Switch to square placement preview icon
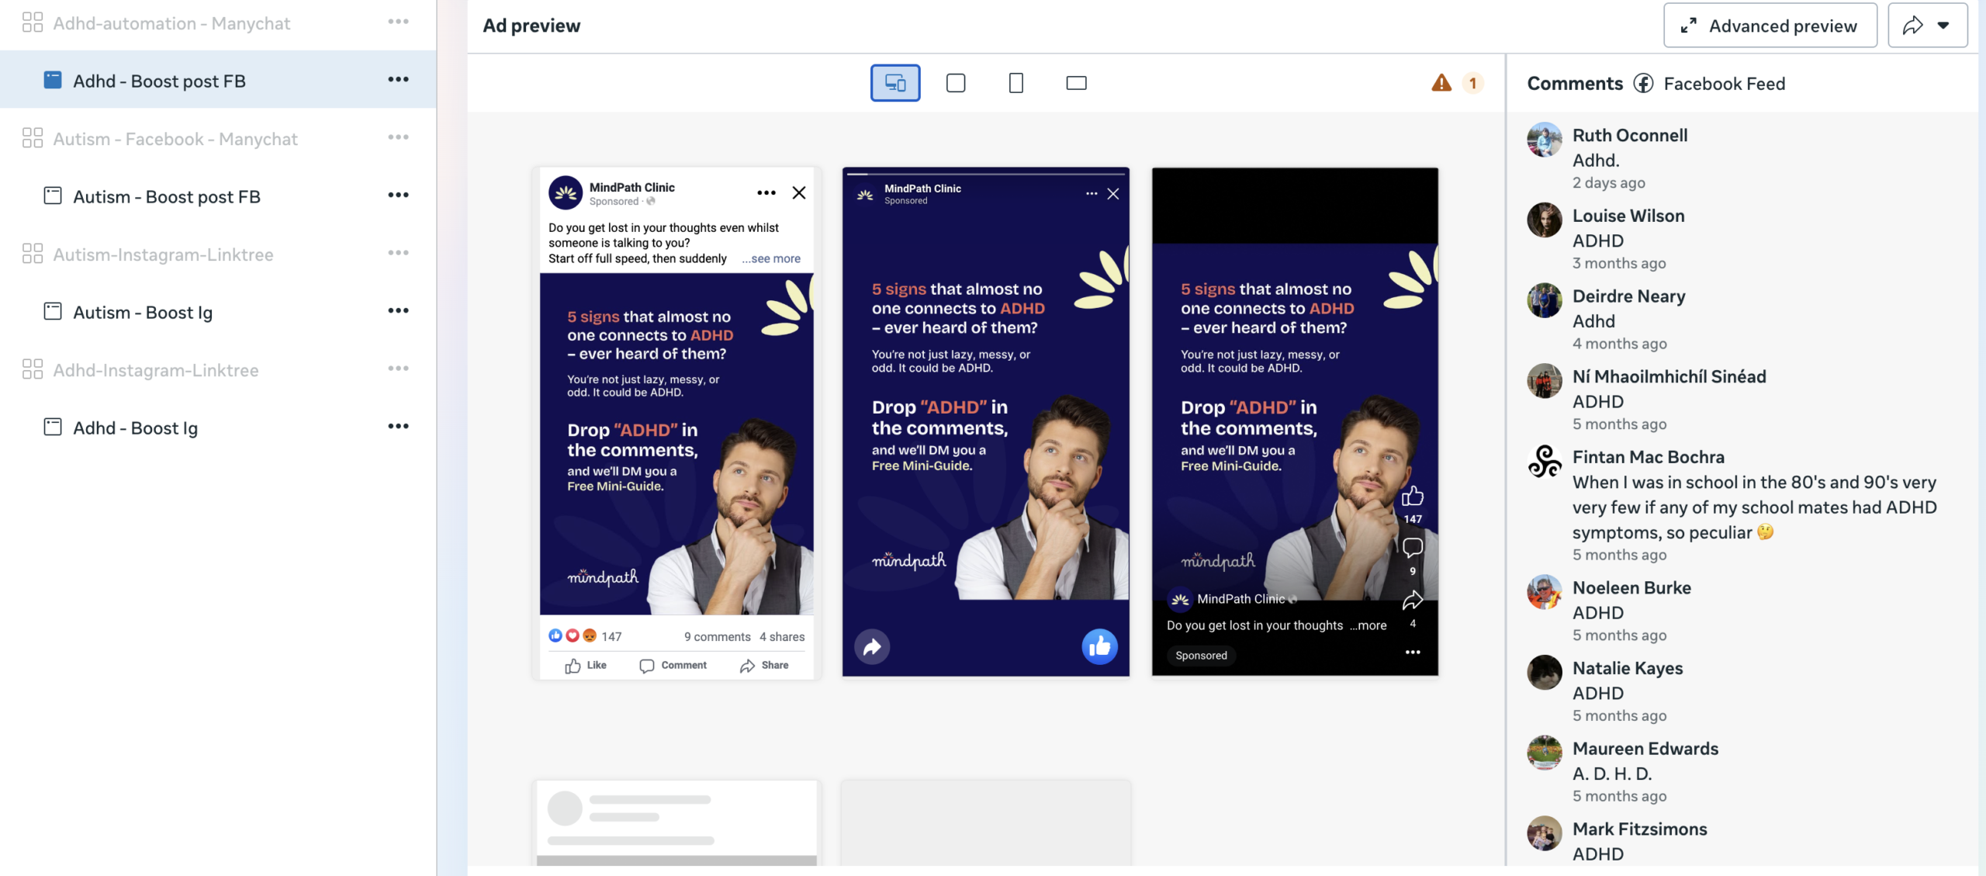1986x876 pixels. click(x=956, y=83)
